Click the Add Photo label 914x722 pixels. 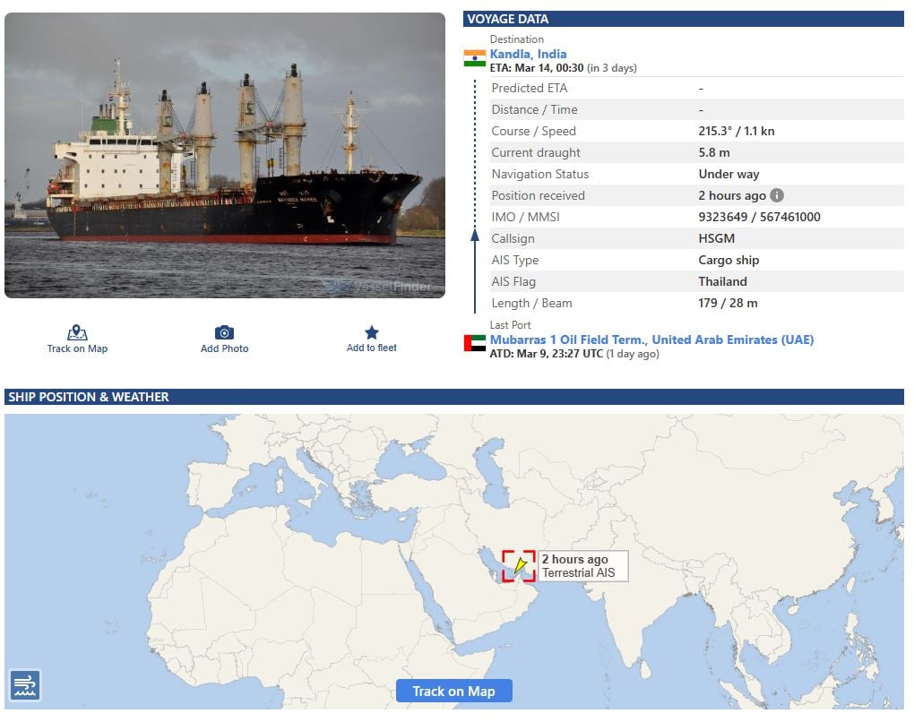click(x=224, y=348)
